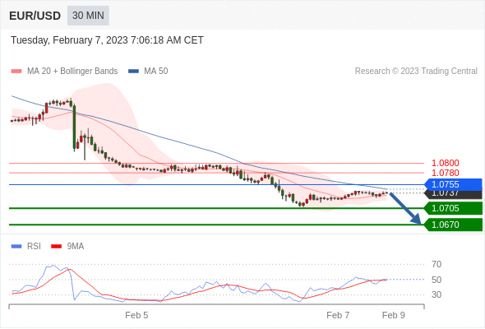Viewport: 485px width, 329px height.
Task: Click the Feb 9 date axis label
Action: (394, 315)
